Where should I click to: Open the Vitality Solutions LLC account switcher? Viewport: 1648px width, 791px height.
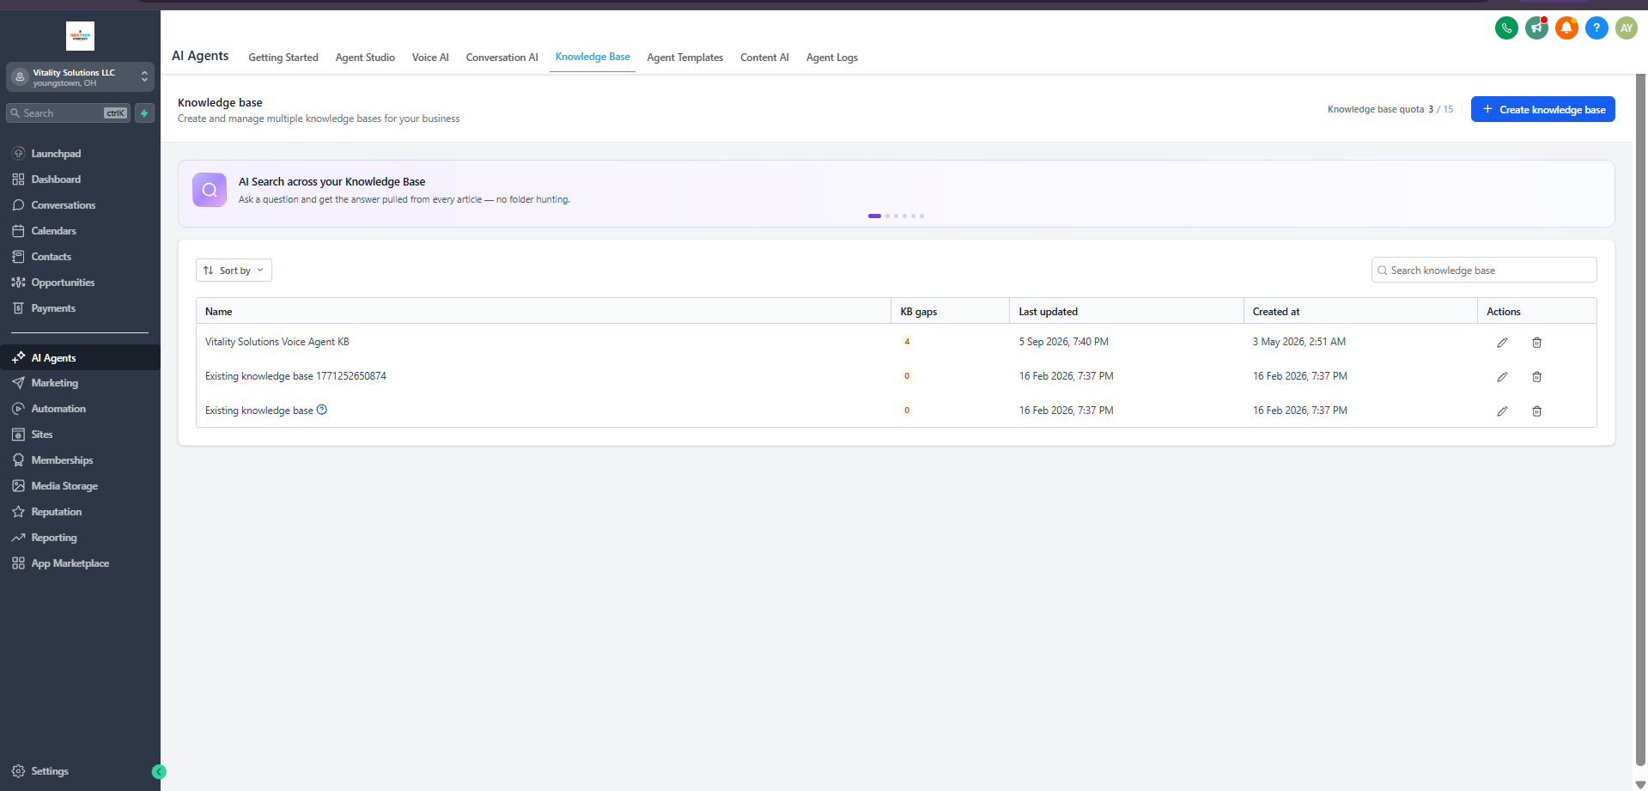[80, 77]
